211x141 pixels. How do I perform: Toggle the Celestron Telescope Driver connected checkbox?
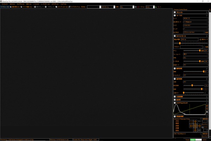[201, 119]
